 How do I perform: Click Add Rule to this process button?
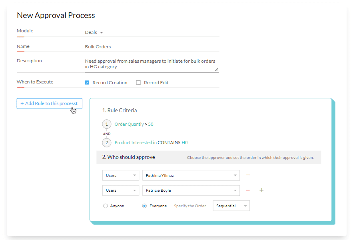tap(50, 103)
